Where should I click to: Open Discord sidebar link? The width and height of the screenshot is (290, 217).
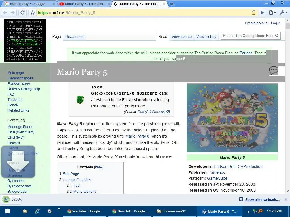click(14, 143)
